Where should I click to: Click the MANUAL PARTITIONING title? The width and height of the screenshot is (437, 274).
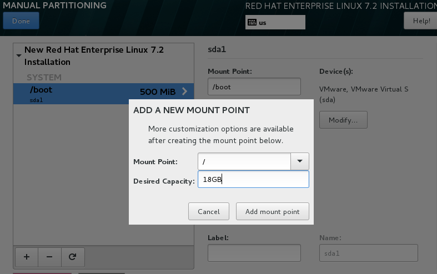pos(54,6)
